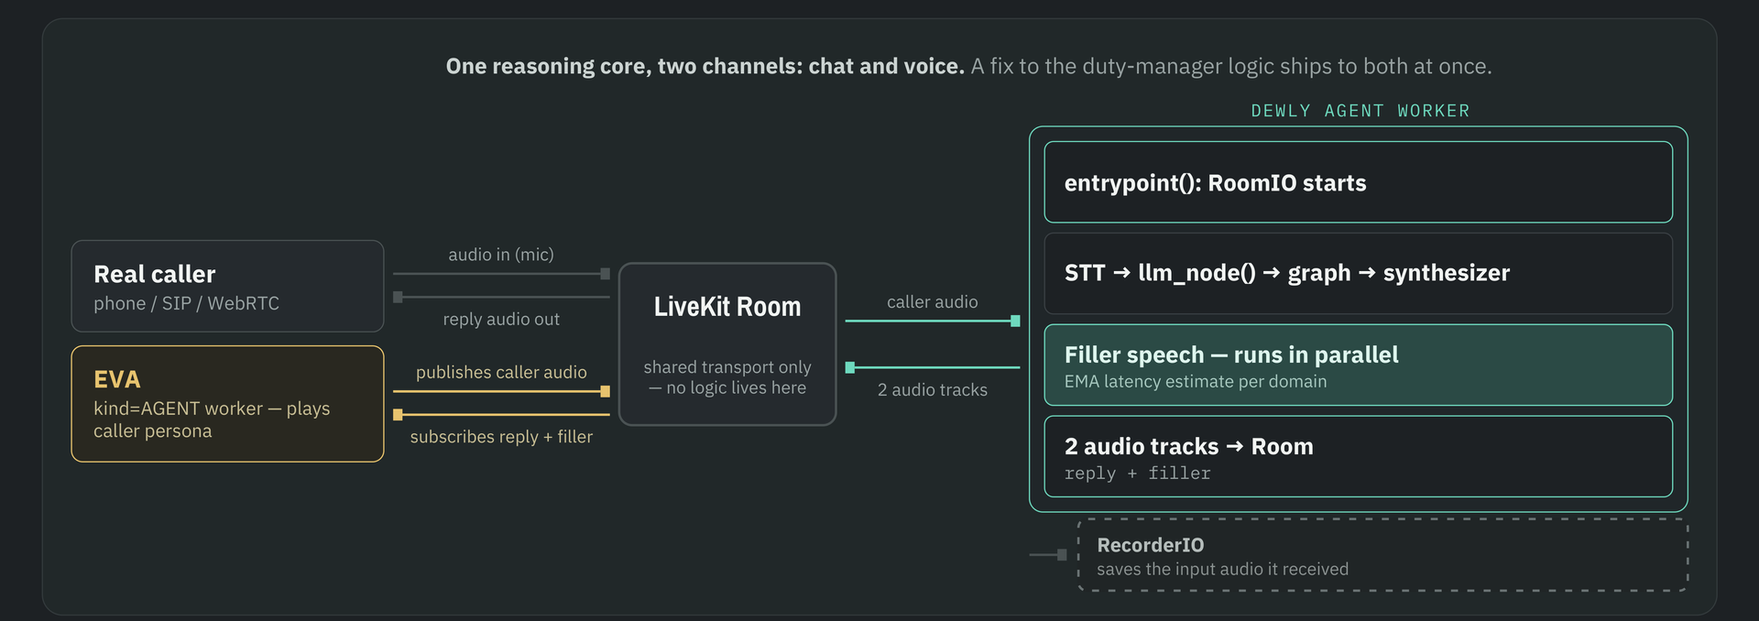
Task: Click the yellow publishes caller audio endpoint
Action: point(605,391)
